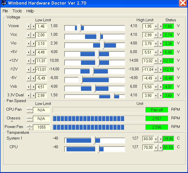
Task: Increase +5V high limit with right arrow
Action: (x=161, y=52)
